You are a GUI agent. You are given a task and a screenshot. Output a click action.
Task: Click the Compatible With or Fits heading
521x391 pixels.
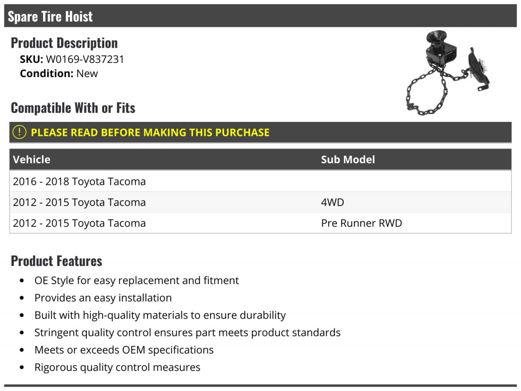click(73, 108)
